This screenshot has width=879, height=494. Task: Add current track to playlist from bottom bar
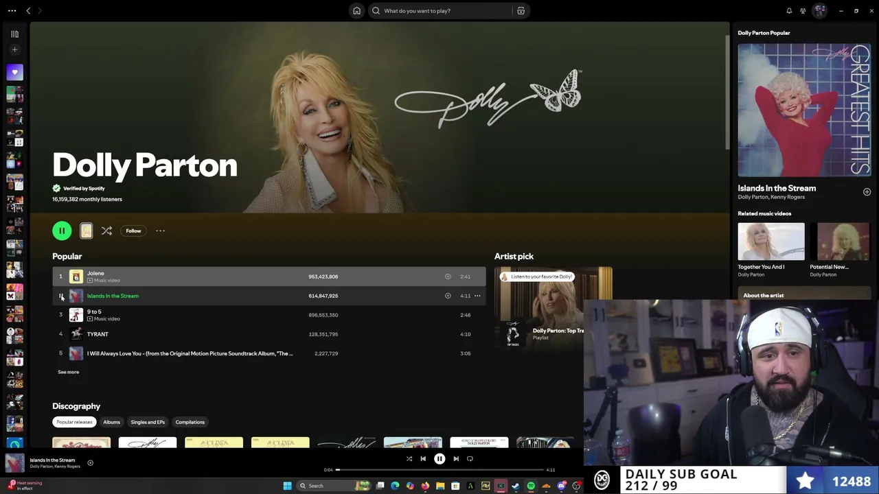pyautogui.click(x=90, y=463)
